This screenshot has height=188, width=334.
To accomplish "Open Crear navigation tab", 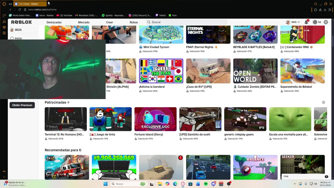I will pyautogui.click(x=110, y=22).
